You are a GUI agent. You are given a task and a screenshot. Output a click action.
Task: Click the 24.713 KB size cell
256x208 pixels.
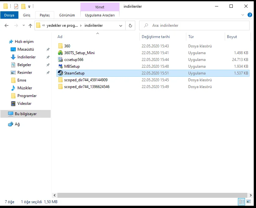(240, 60)
